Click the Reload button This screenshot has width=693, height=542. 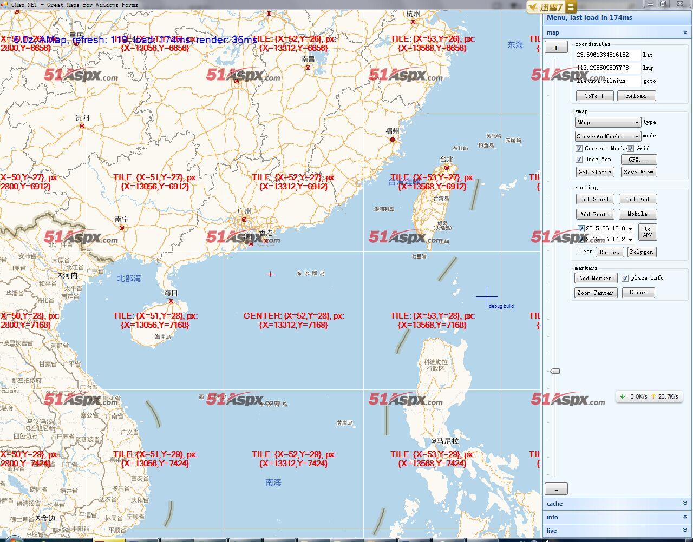tap(636, 96)
